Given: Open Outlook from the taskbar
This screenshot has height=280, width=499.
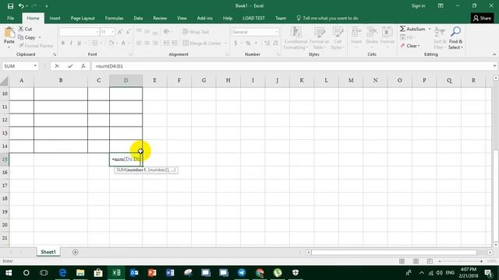Looking at the screenshot, I should [134, 273].
